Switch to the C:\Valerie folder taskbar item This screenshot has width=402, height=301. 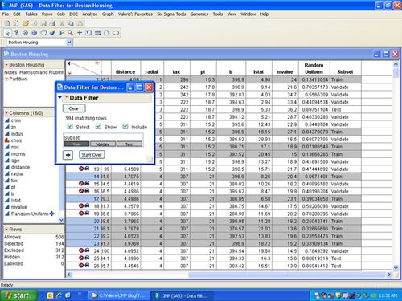pos(119,295)
